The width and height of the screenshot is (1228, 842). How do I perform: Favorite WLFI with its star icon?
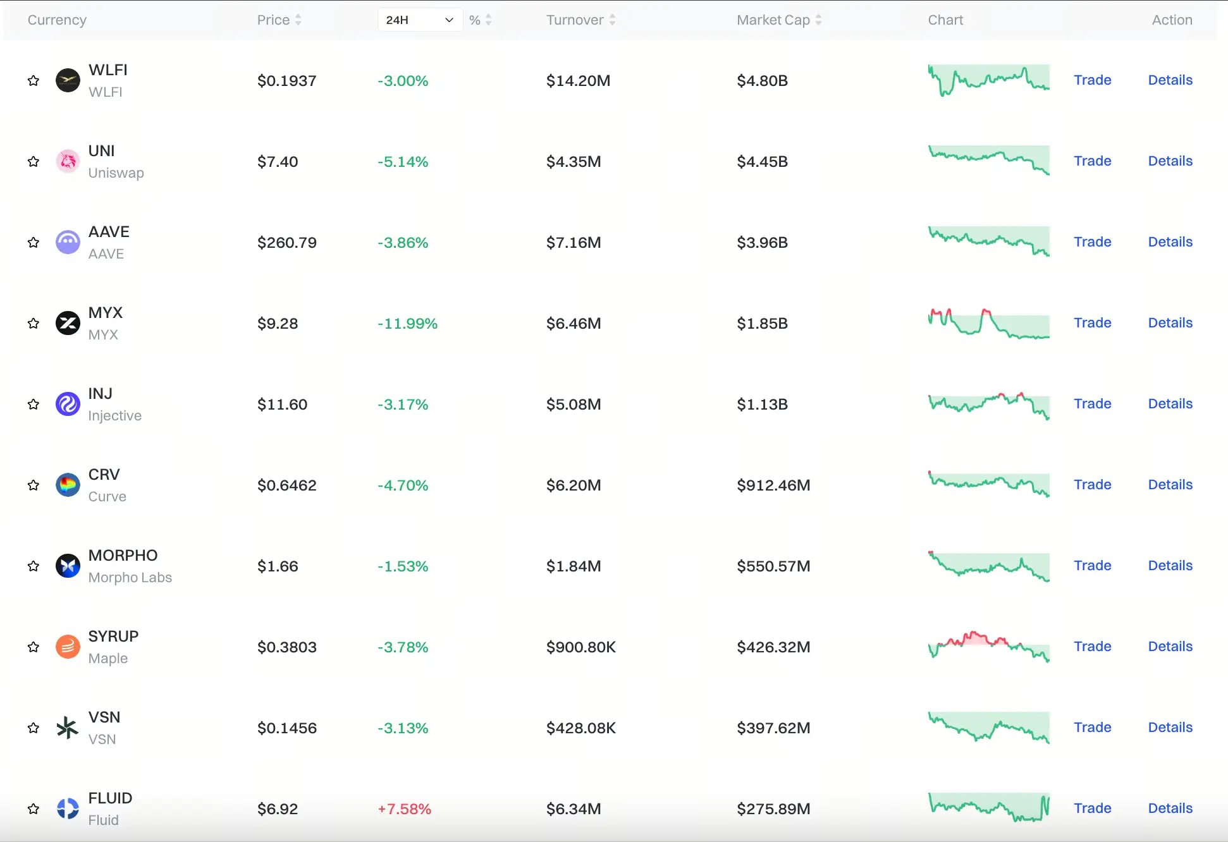[34, 80]
